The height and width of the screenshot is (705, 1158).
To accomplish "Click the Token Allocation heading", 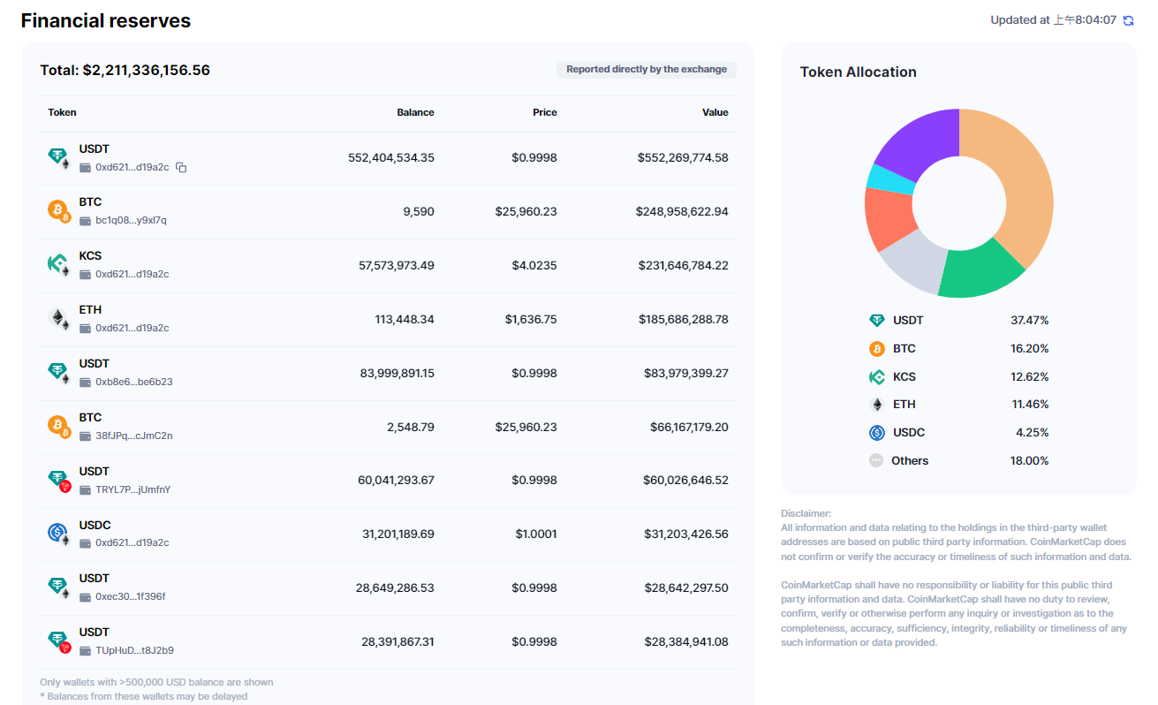I will (859, 72).
